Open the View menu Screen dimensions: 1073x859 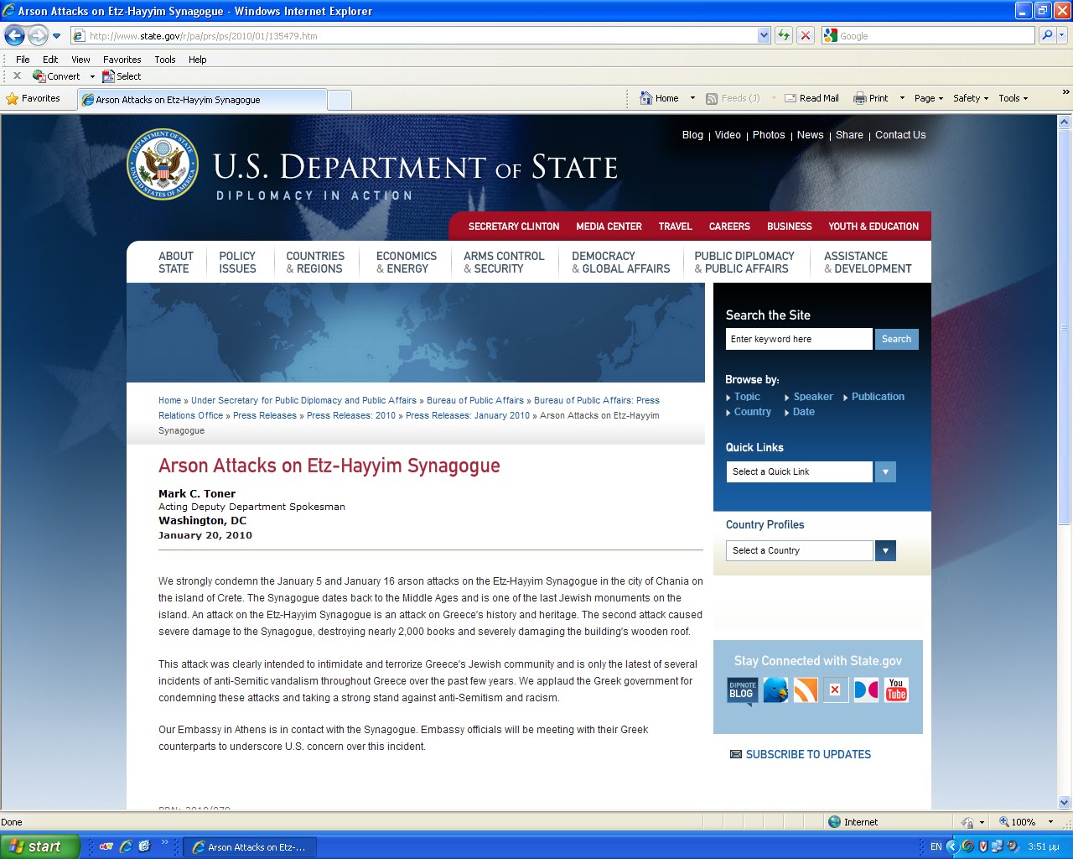(x=80, y=60)
